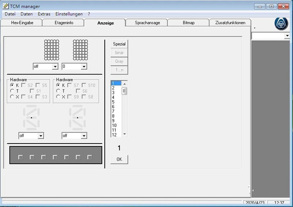Screen dimensions: 293x207
Task: Select item 3 in the floor list
Action: click(116, 92)
